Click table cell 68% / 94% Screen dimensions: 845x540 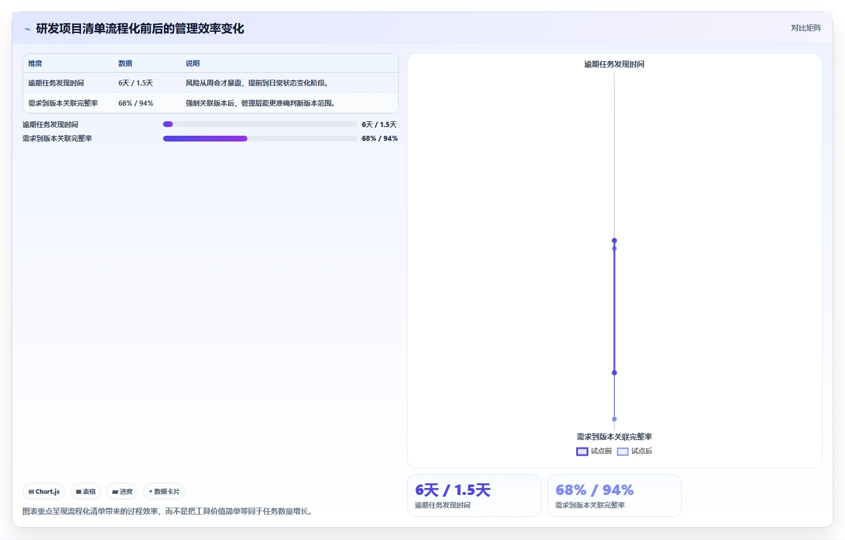click(136, 103)
